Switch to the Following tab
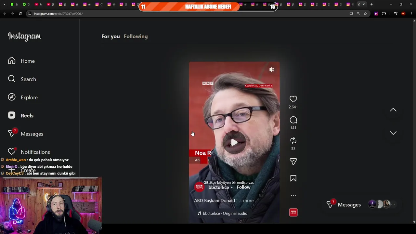This screenshot has height=234, width=416. point(136,36)
